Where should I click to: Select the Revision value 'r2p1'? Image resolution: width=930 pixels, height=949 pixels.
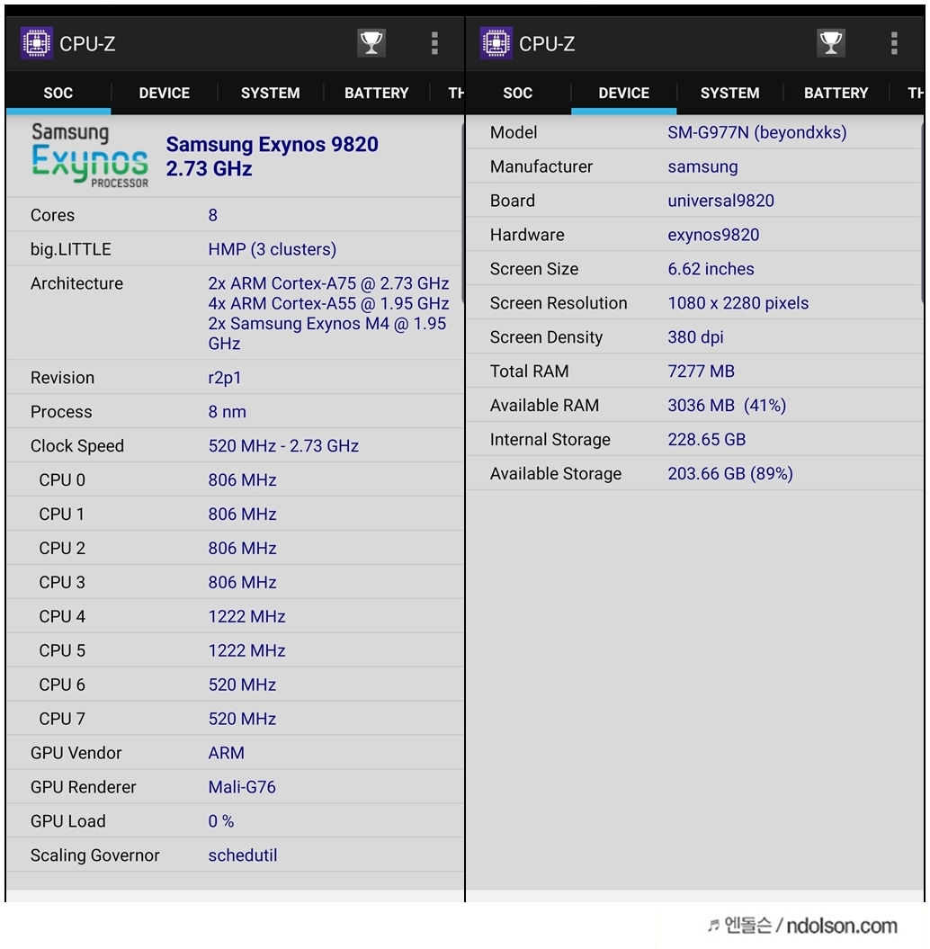click(x=225, y=378)
